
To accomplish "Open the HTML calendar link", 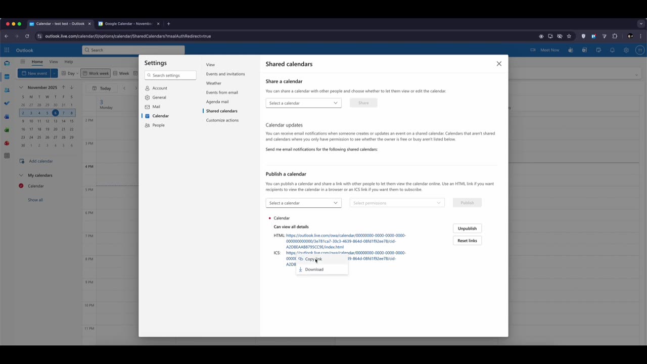I will [x=346, y=241].
